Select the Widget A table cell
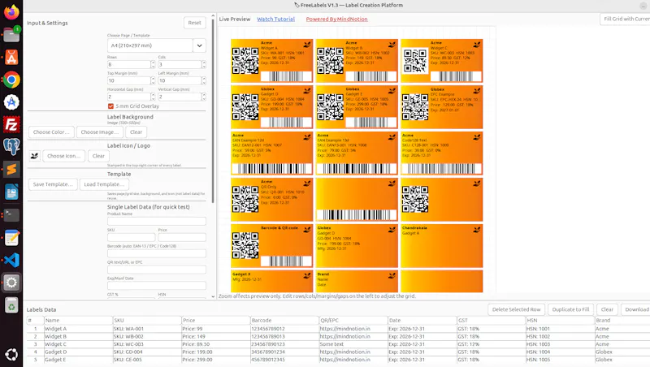650x367 pixels. pyautogui.click(x=78, y=329)
